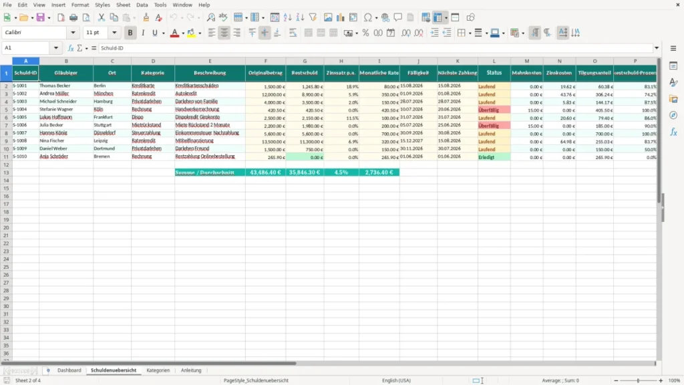Cut selection with scissors icon
The width and height of the screenshot is (684, 385).
102,17
